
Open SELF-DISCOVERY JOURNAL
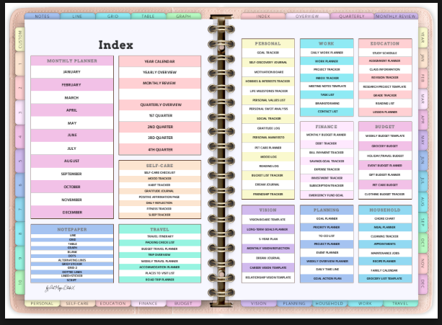(268, 62)
